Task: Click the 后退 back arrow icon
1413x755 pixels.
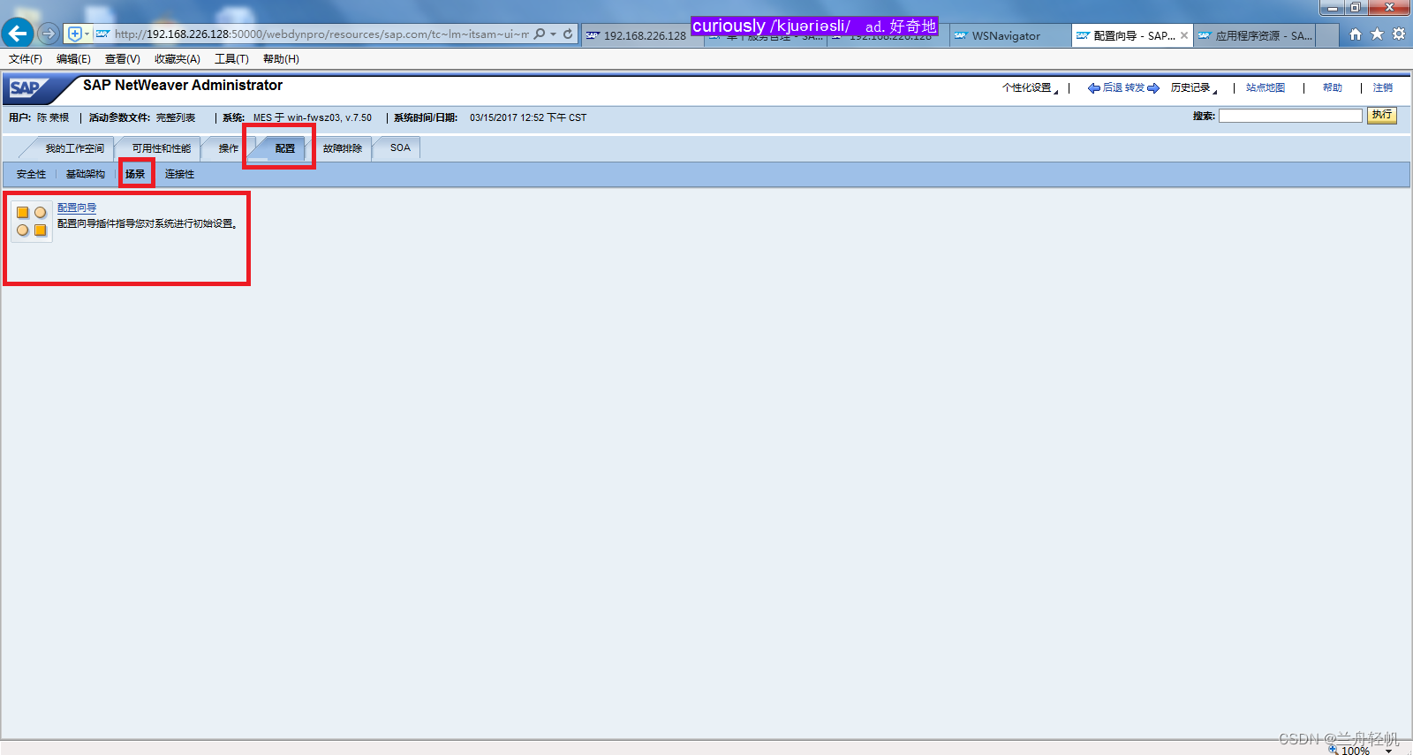Action: coord(1094,88)
